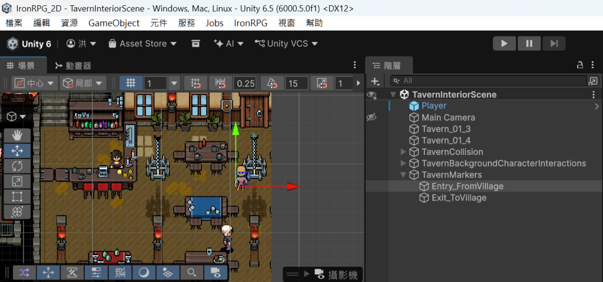Click the Play button
The image size is (603, 282).
[x=504, y=43]
